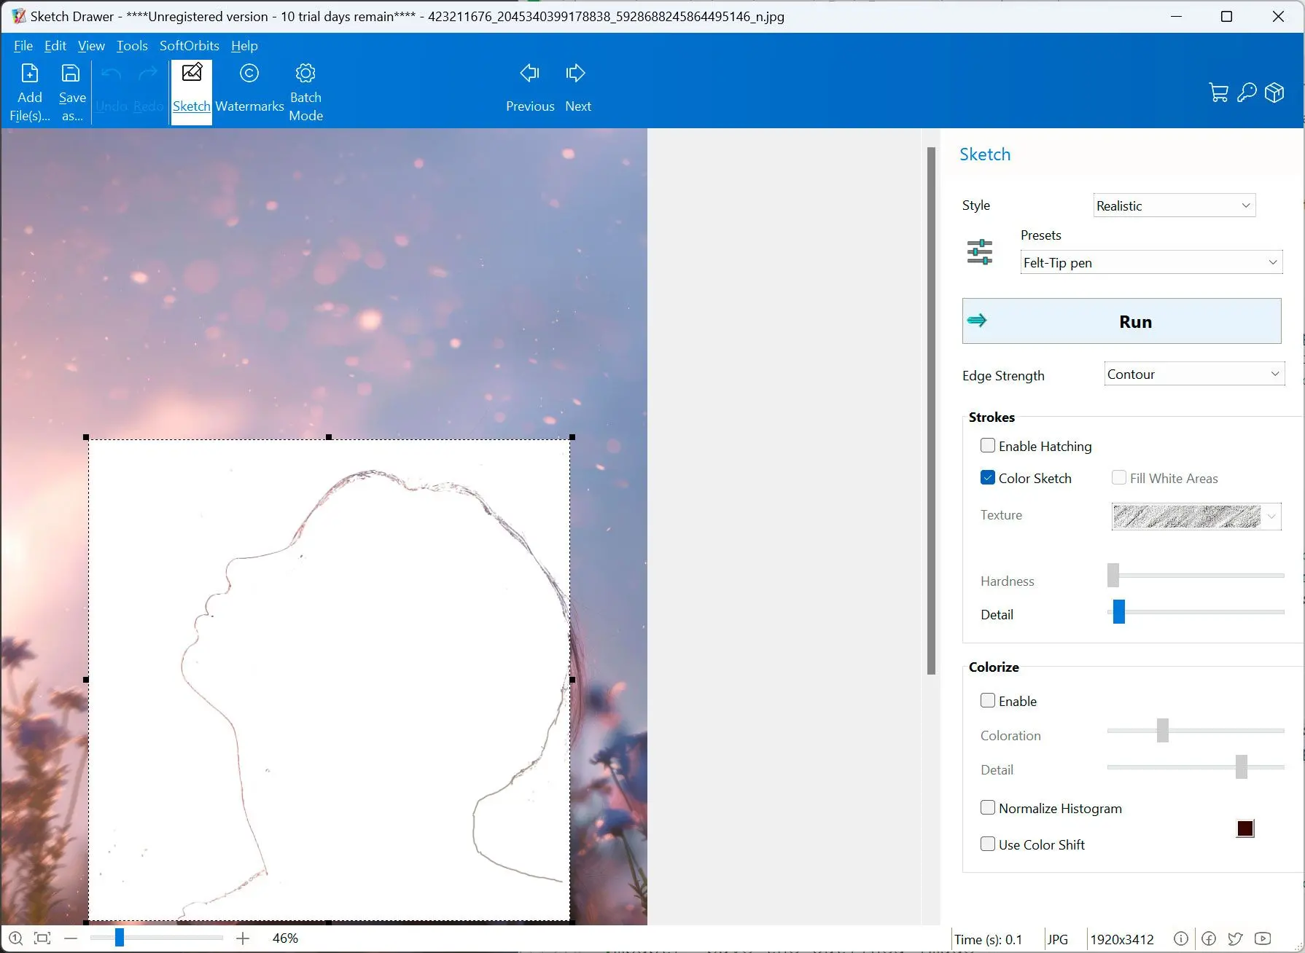1305x953 pixels.
Task: Open the Help menu
Action: point(244,45)
